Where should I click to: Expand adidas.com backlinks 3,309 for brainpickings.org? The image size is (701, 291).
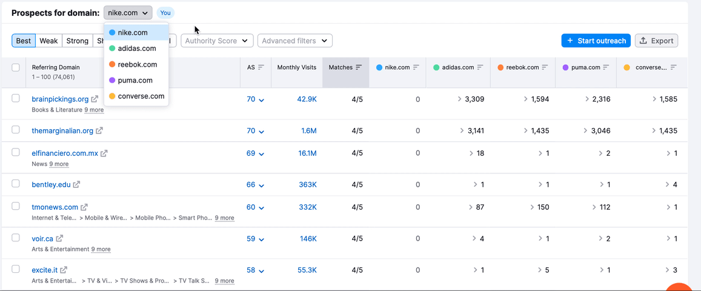471,99
